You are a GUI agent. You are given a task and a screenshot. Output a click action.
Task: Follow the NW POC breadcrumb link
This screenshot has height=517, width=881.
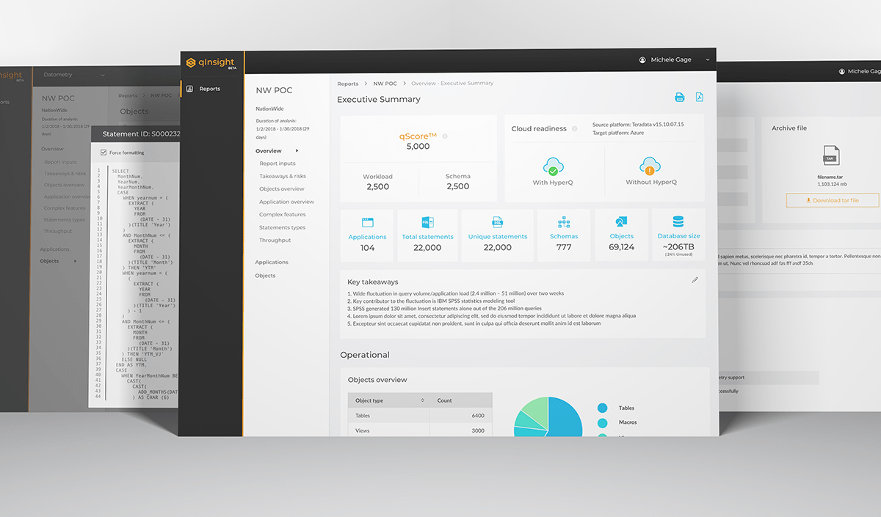click(385, 83)
